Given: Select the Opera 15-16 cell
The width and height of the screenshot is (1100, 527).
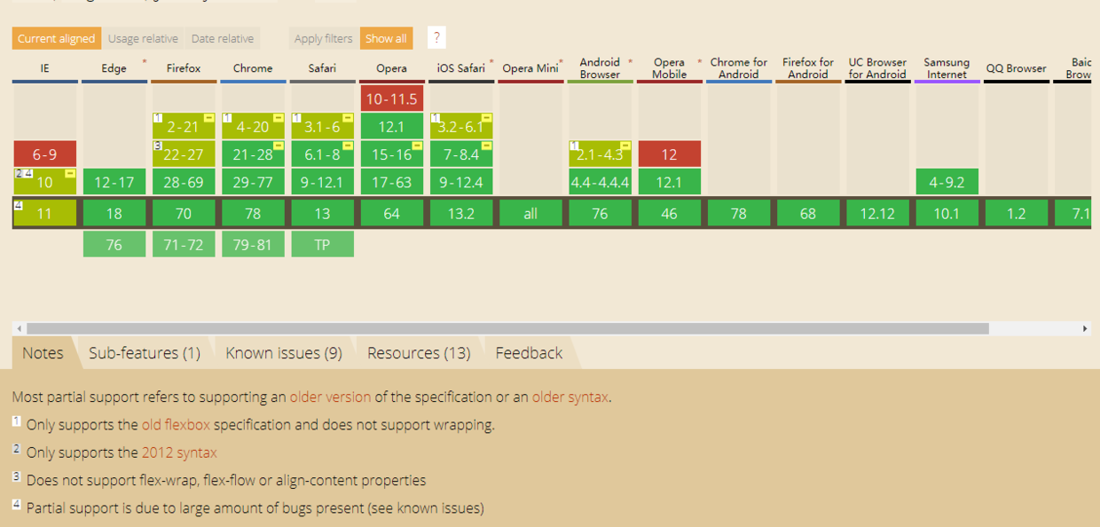Looking at the screenshot, I should (x=391, y=154).
